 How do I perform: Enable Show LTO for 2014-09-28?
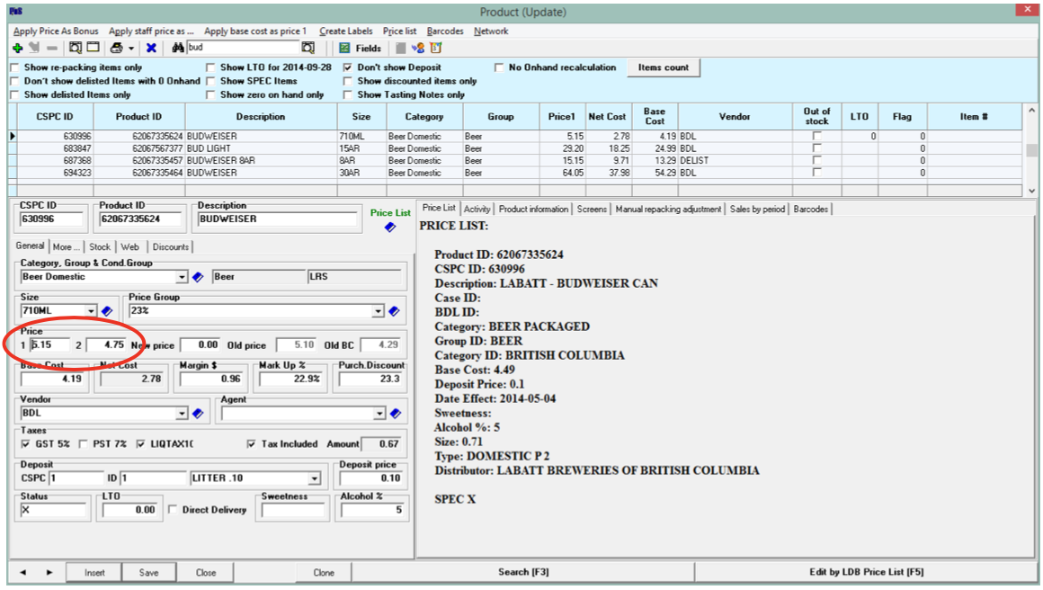click(210, 67)
